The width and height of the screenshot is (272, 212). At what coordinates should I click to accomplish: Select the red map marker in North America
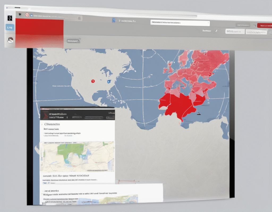click(x=93, y=81)
